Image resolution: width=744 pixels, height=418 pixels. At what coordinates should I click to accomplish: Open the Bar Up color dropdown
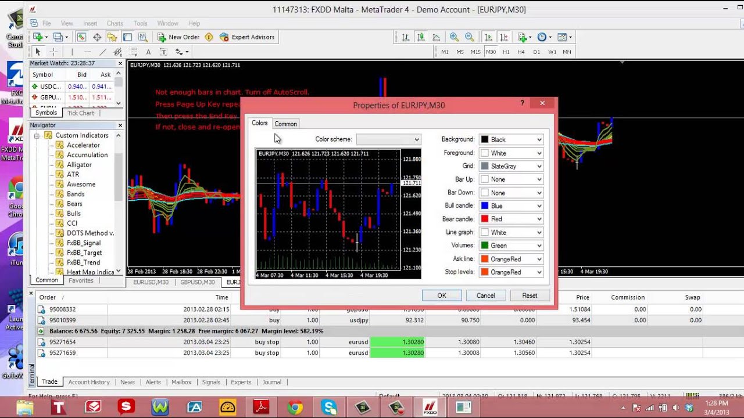point(512,179)
